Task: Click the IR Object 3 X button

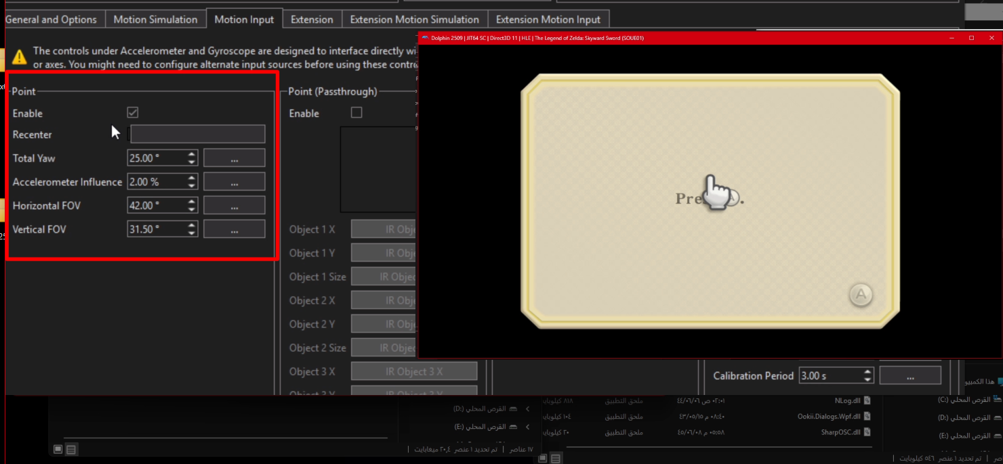Action: (414, 371)
